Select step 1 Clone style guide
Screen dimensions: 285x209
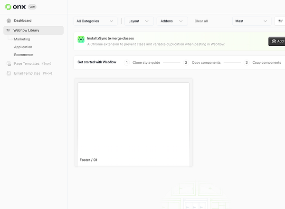(142, 62)
